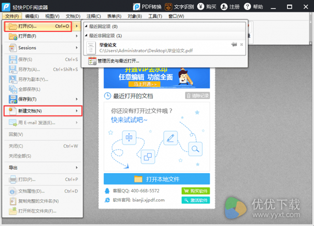Click the 另存为(A) icon
This screenshot has height=226, width=314.
(13, 69)
